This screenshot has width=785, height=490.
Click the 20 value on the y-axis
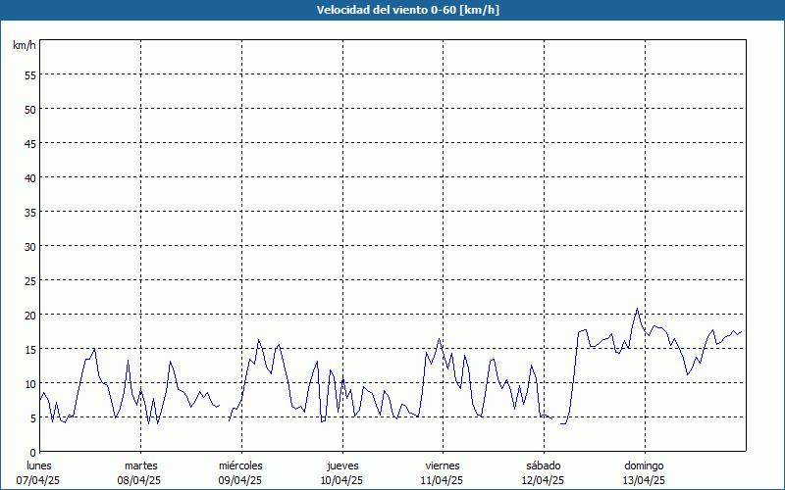point(30,315)
